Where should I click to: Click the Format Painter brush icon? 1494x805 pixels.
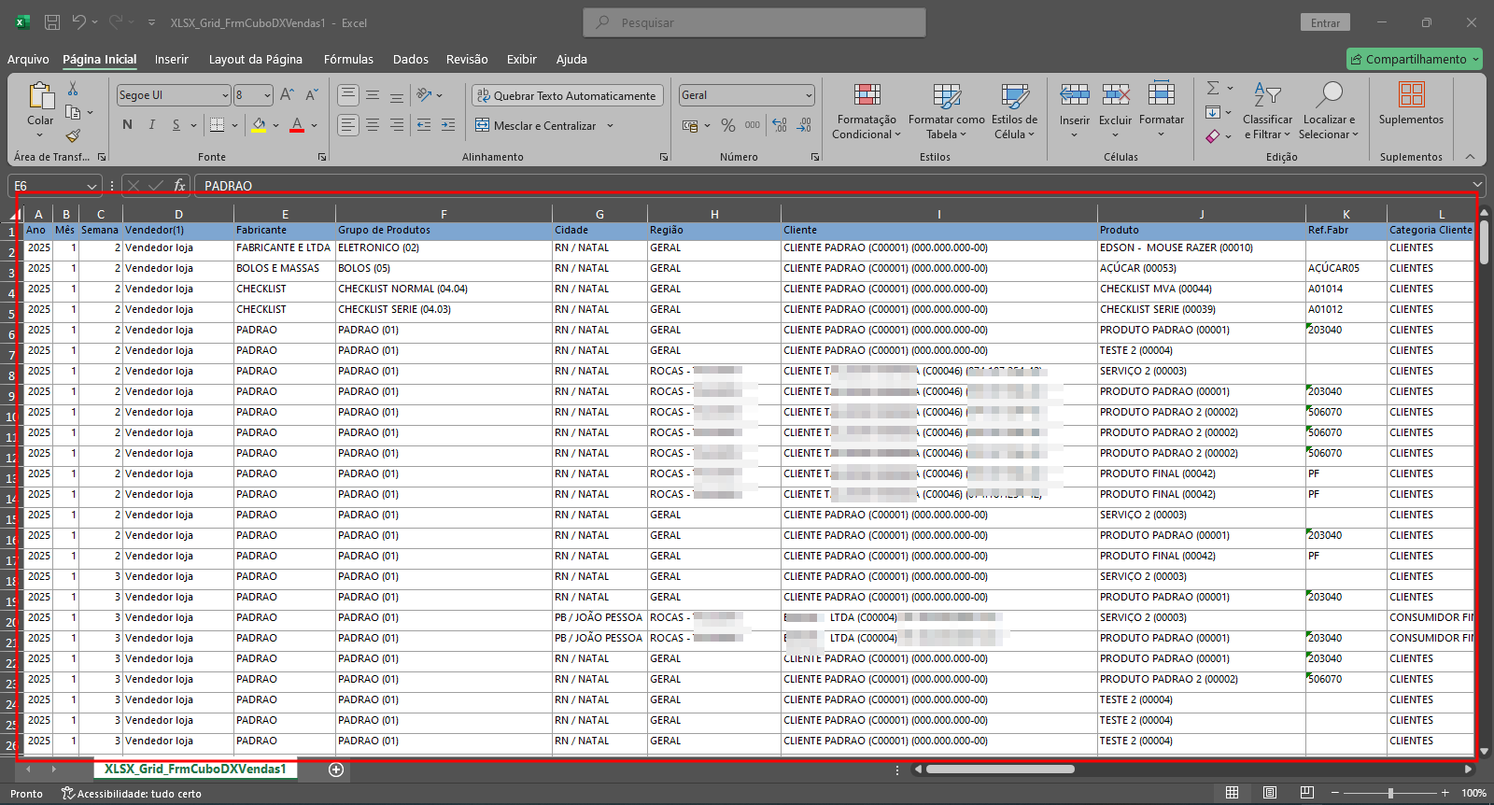point(73,136)
